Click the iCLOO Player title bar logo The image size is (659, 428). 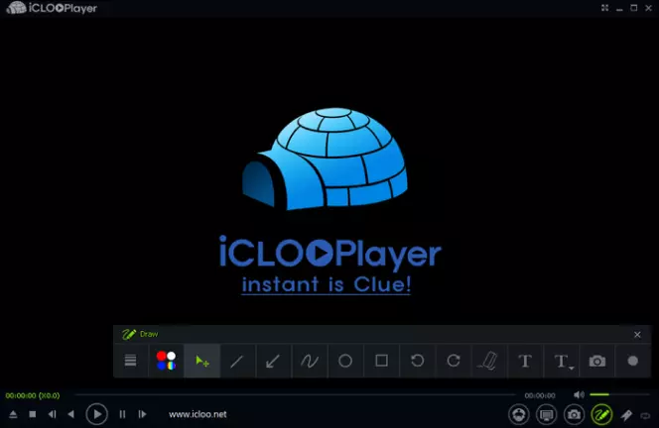(52, 8)
